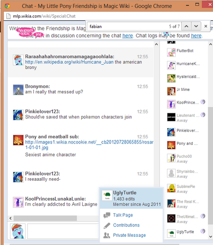Go to next find result

196,27
